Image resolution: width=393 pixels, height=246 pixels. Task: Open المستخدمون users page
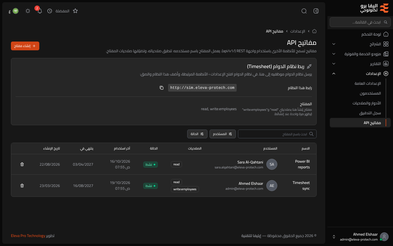[x=370, y=93]
